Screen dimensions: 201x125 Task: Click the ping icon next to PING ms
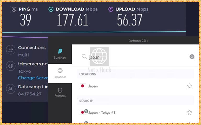pyautogui.click(x=14, y=9)
